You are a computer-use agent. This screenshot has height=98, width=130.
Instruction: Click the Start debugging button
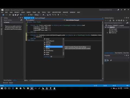point(30,15)
